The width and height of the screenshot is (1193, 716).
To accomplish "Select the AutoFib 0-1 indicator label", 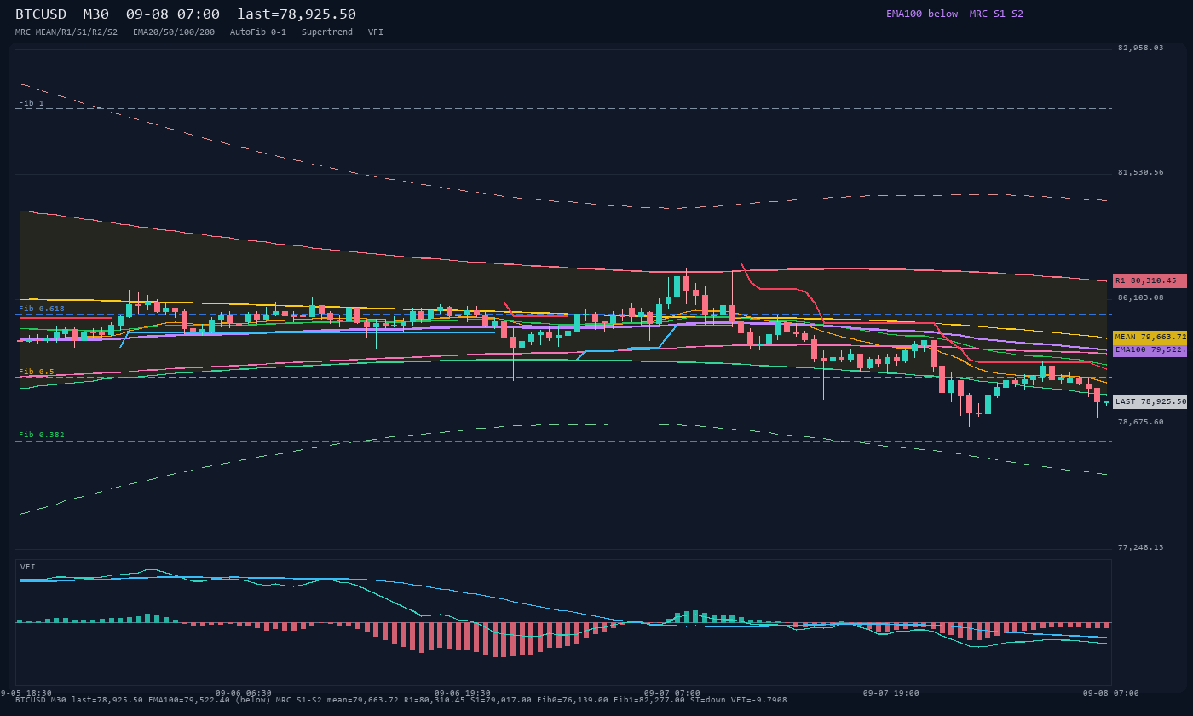I will [258, 32].
